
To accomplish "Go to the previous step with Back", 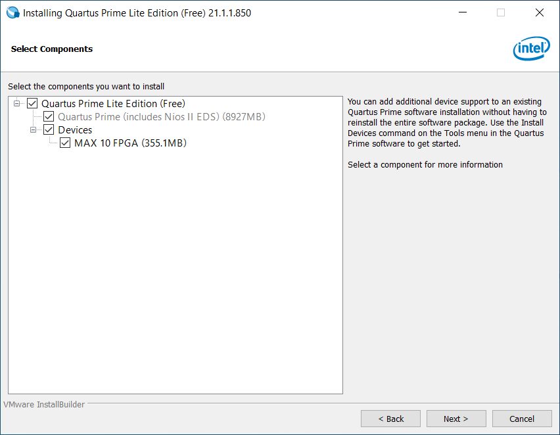I will tap(390, 419).
